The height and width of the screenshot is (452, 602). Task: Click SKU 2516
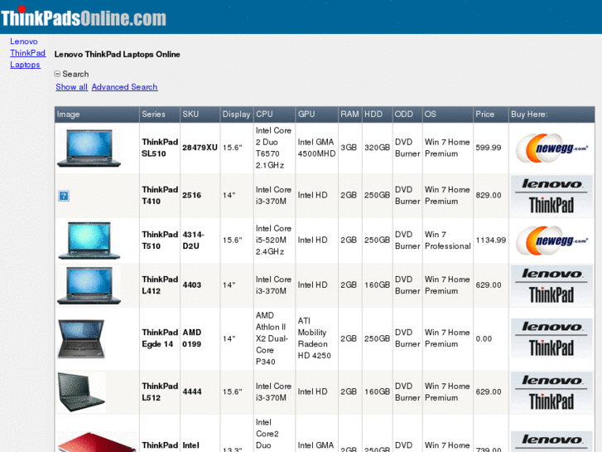coord(191,196)
